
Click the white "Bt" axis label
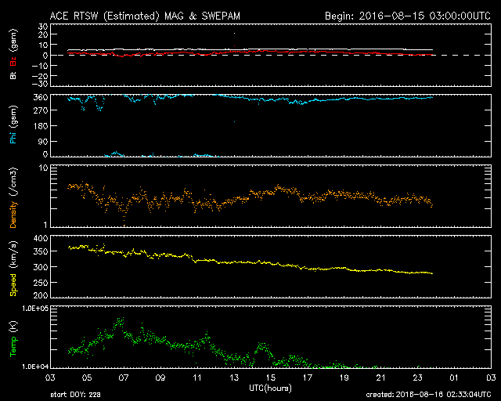pos(13,75)
